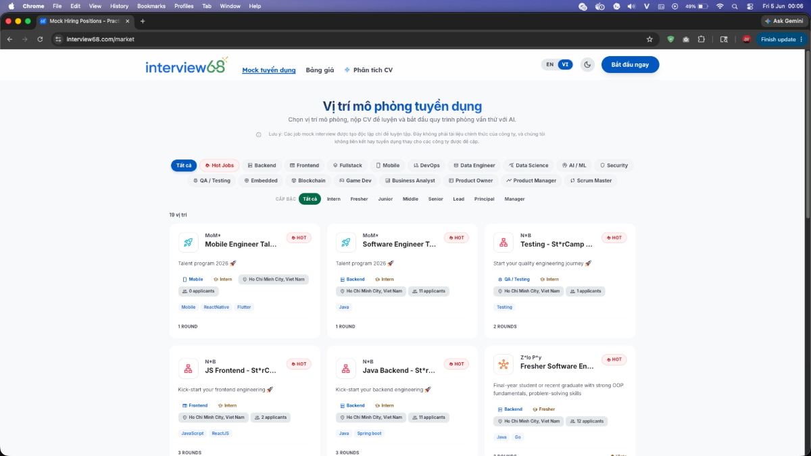
Task: Filter by Security category
Action: click(x=614, y=166)
